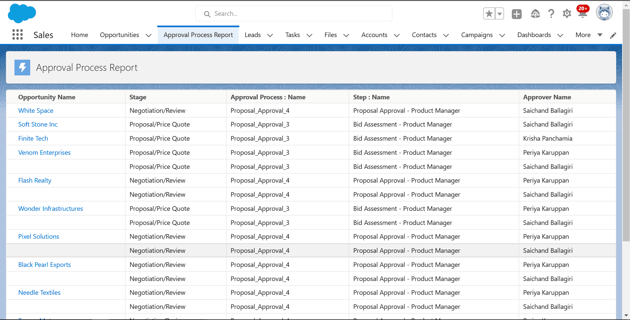Open the Dashboards tab
630x320 pixels.
(x=534, y=35)
